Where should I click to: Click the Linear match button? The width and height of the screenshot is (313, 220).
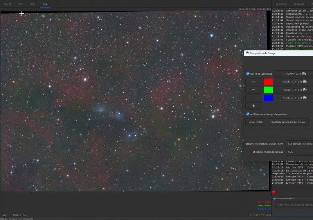click(x=256, y=122)
